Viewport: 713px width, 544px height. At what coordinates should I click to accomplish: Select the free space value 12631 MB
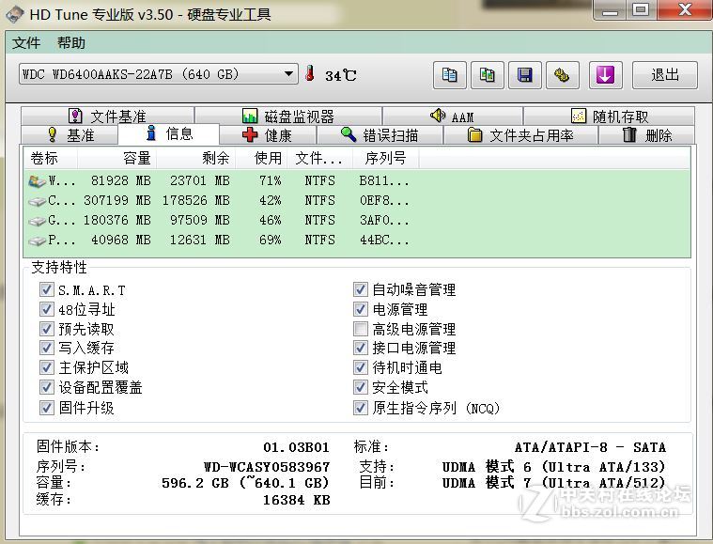point(200,241)
